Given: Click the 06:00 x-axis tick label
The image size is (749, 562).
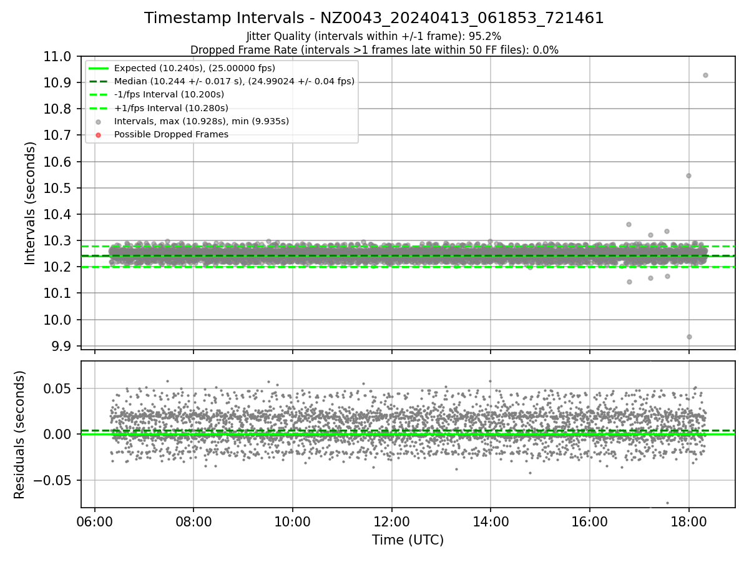Looking at the screenshot, I should coord(95,521).
